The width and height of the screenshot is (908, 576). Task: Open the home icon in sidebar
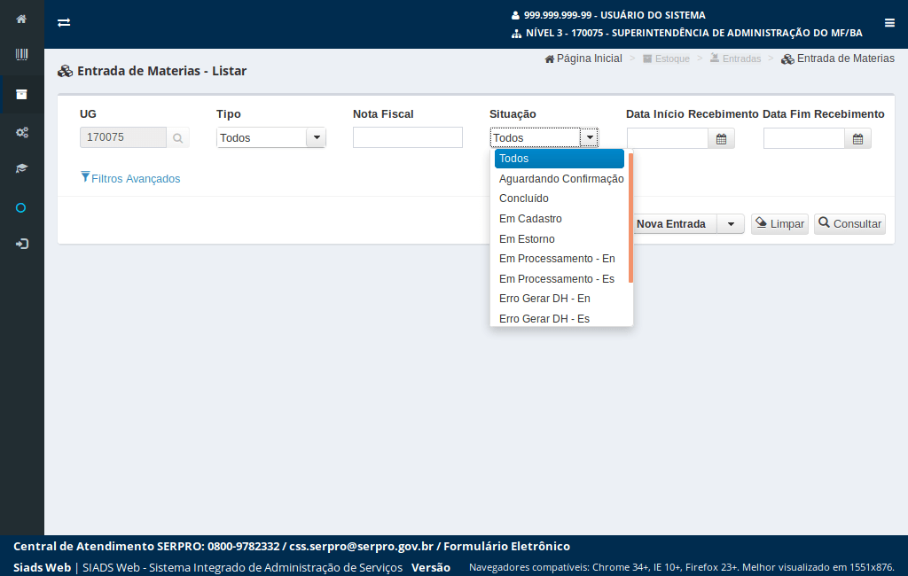(21, 19)
